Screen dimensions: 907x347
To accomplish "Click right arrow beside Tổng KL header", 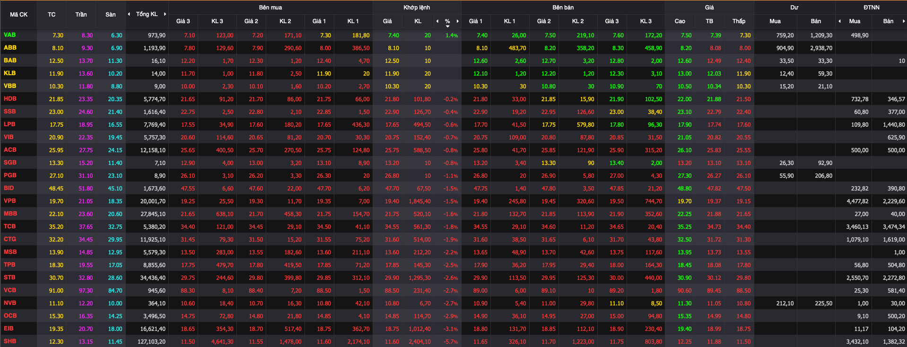I will pos(165,14).
